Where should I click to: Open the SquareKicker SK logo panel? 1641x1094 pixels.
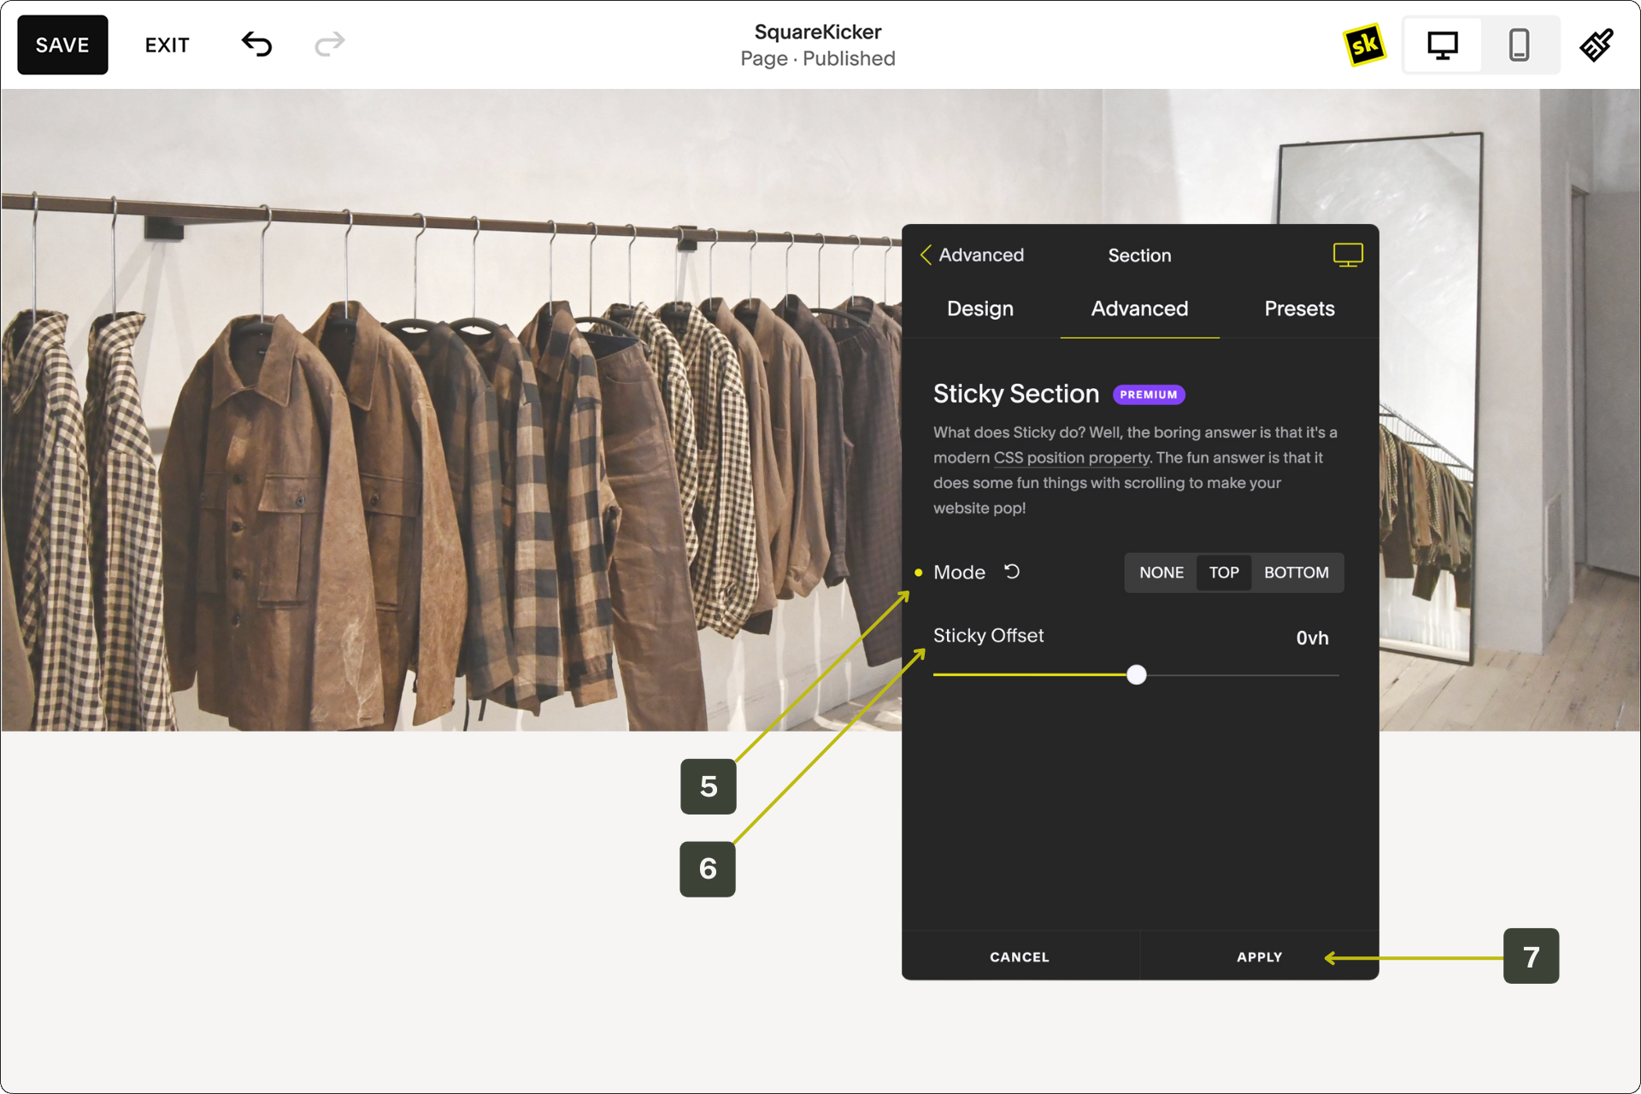[x=1364, y=44]
